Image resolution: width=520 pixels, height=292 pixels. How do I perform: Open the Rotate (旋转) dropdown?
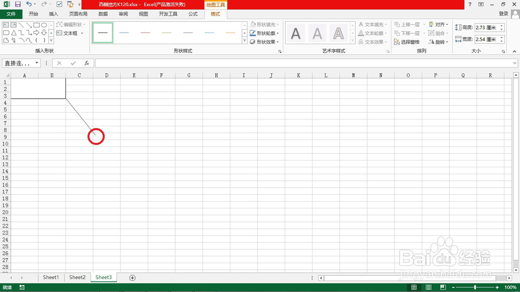(438, 42)
